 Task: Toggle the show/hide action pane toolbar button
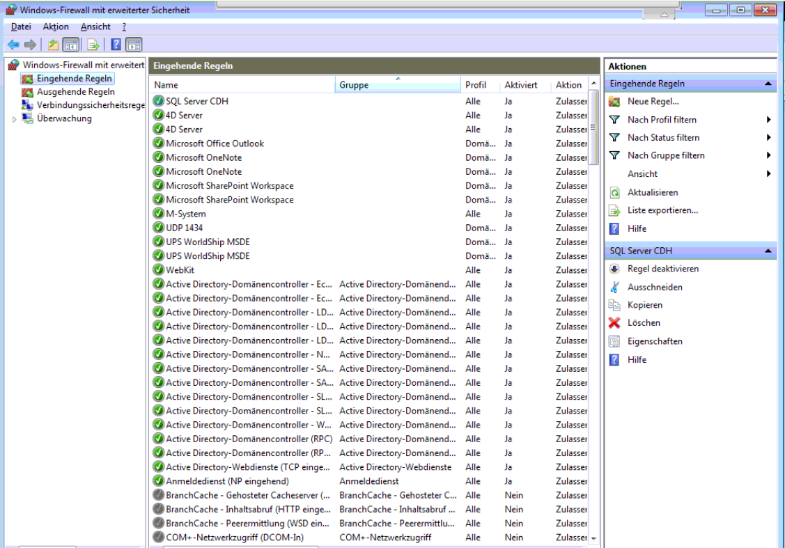pos(134,45)
